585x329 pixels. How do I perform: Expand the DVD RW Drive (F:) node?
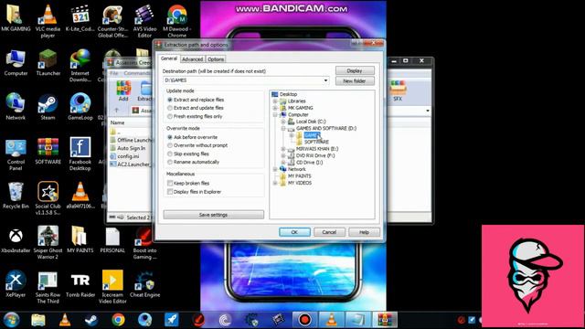(283, 155)
